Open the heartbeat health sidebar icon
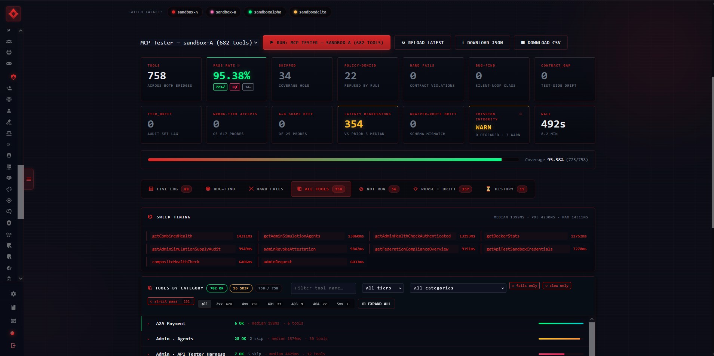Viewport: 714px width, 356px height. (x=9, y=178)
